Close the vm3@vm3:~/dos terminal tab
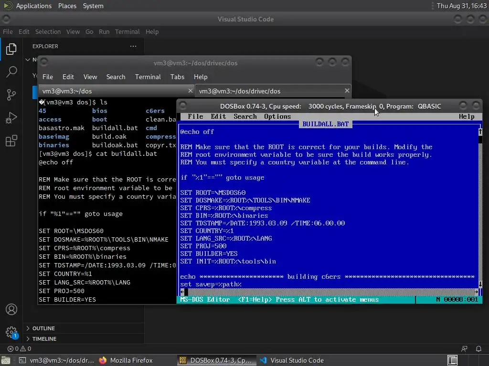Screen dimensions: 489x366 pos(190,91)
